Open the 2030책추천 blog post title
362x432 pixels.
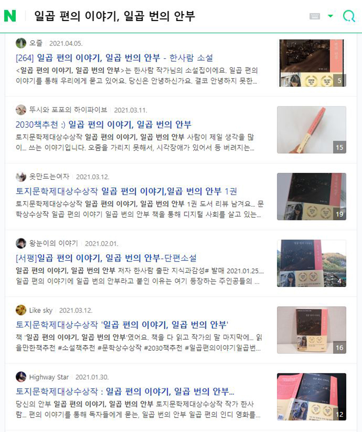point(103,124)
